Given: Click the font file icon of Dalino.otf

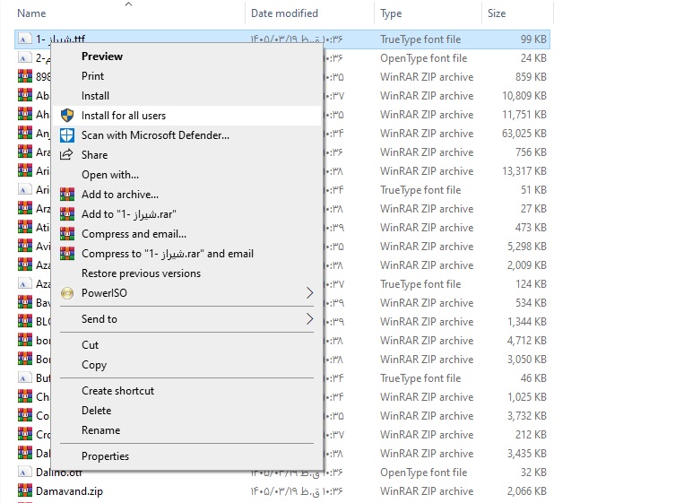Looking at the screenshot, I should point(25,473).
